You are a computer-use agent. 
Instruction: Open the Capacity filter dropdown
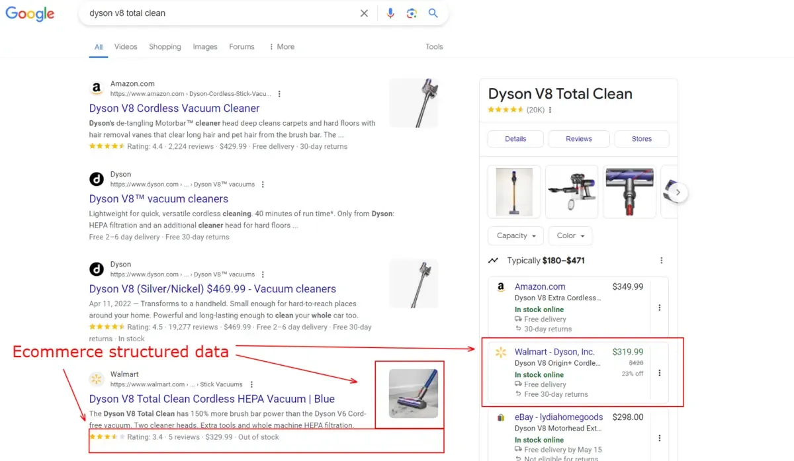pyautogui.click(x=515, y=235)
